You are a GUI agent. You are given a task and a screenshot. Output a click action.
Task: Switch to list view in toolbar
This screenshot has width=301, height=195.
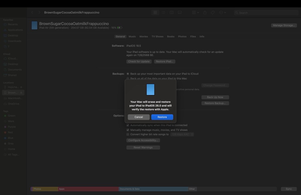(x=163, y=13)
